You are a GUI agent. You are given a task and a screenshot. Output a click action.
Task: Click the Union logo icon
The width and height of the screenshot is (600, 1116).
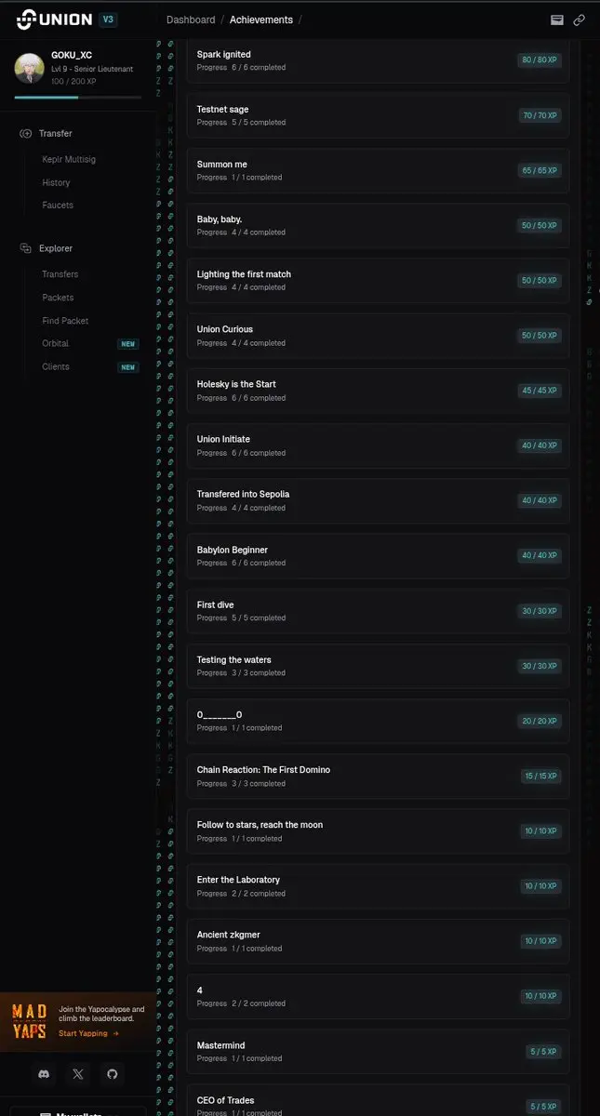pos(25,20)
